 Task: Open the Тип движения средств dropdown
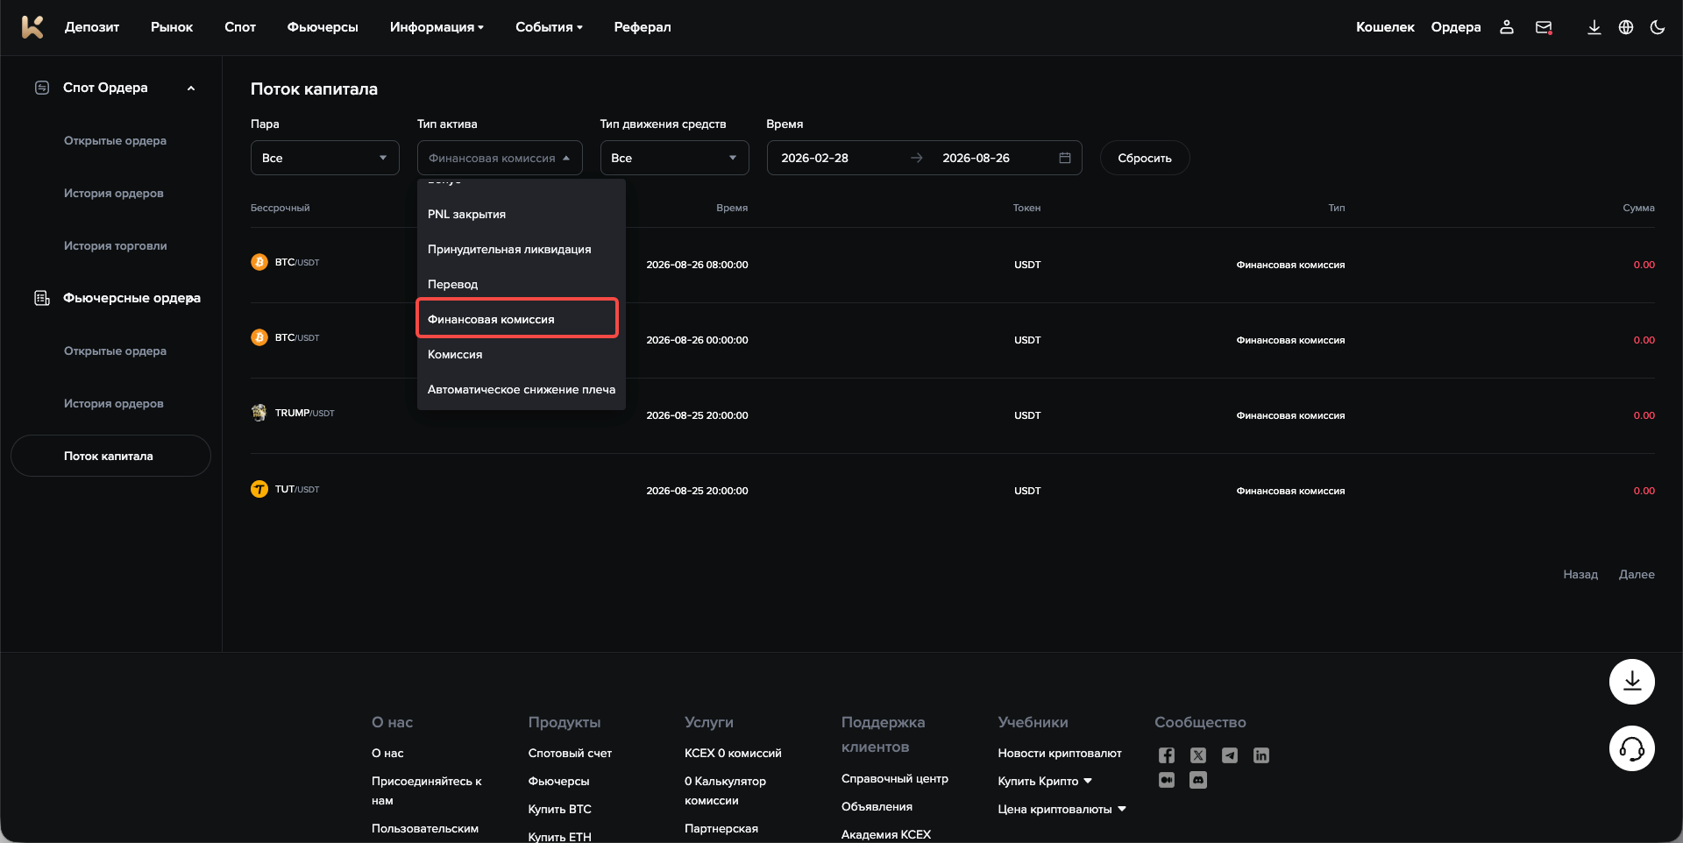[x=674, y=158]
